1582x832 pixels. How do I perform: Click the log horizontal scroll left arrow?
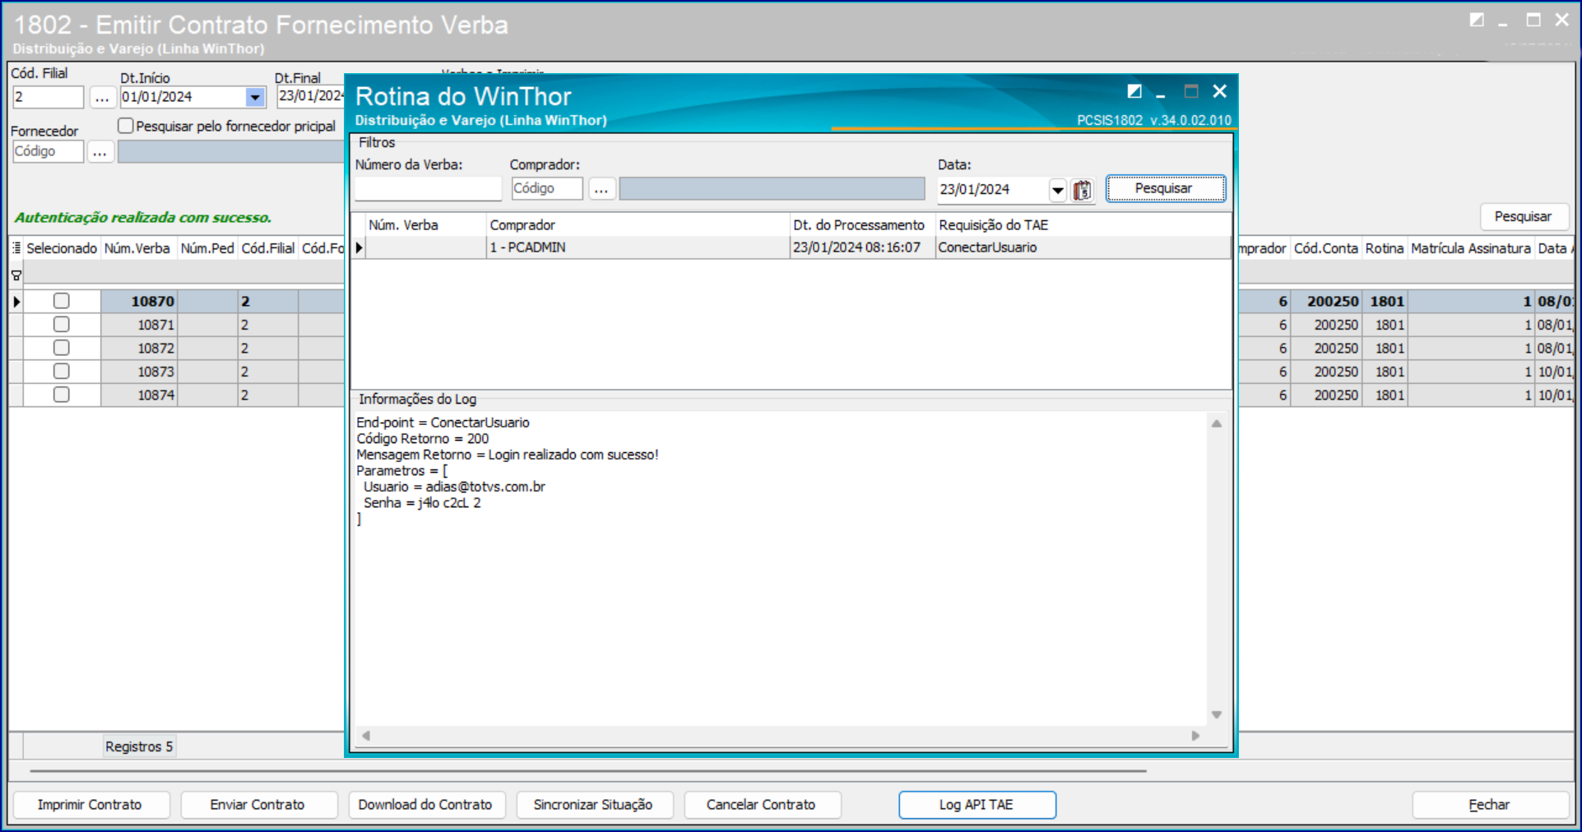pyautogui.click(x=366, y=736)
